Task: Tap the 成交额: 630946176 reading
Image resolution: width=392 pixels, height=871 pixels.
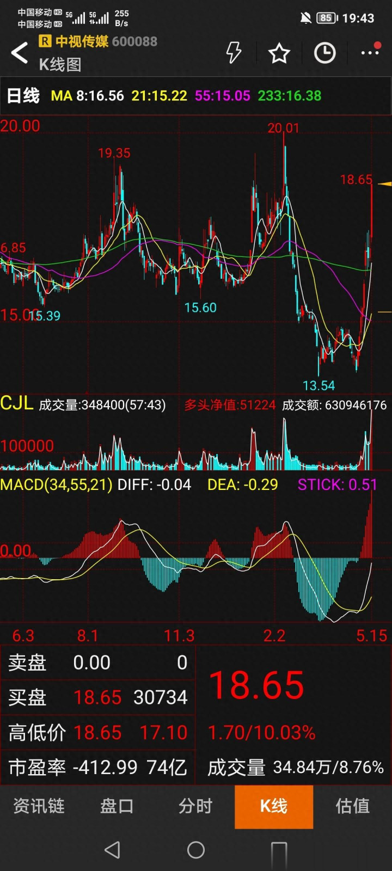Action: pos(334,405)
